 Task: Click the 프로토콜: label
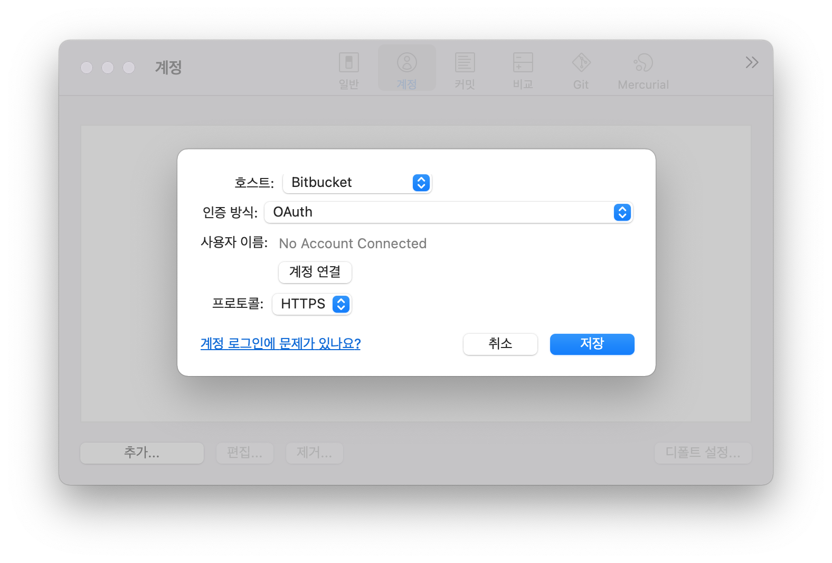238,304
